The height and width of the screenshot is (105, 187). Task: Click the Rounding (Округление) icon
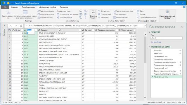(x=115, y=14)
